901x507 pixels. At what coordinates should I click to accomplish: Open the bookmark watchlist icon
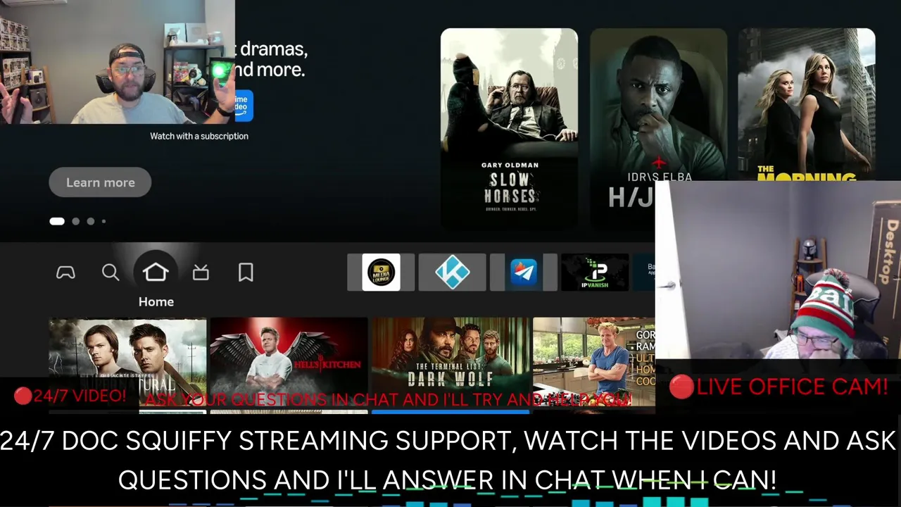[246, 273]
